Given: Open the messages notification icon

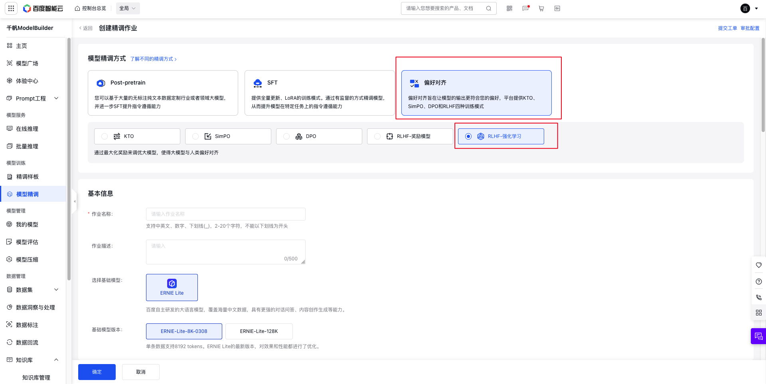Looking at the screenshot, I should click(525, 8).
